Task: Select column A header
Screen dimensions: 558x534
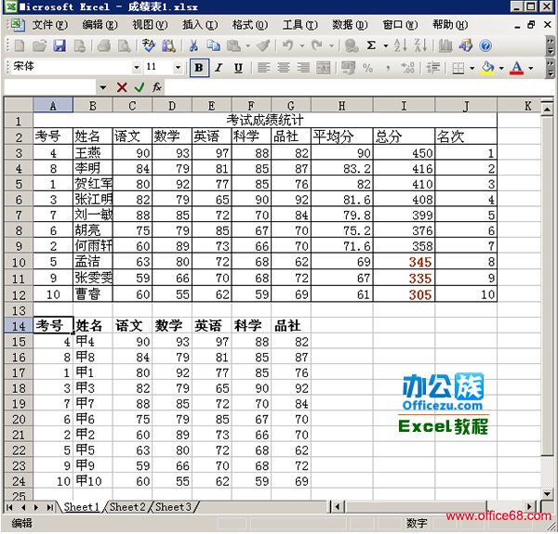Action: coord(53,106)
